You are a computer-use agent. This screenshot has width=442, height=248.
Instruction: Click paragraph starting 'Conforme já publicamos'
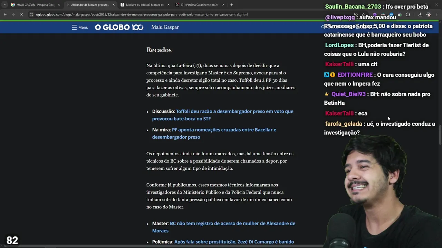pos(219,196)
